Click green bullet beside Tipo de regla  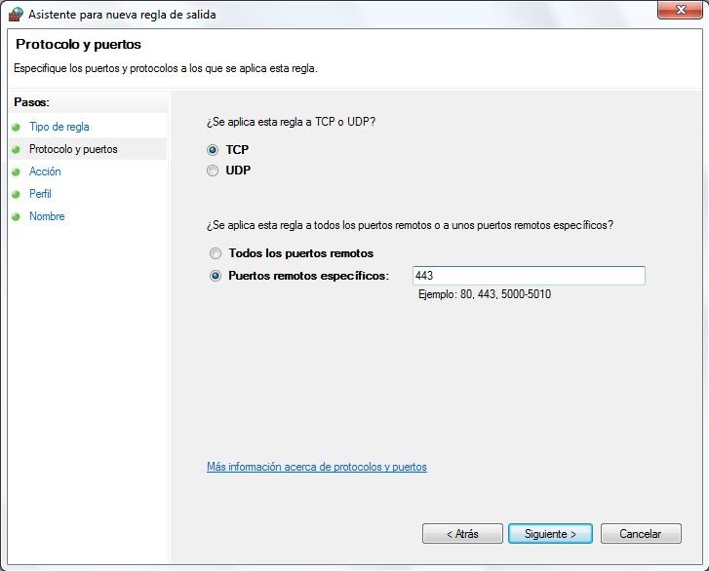17,128
